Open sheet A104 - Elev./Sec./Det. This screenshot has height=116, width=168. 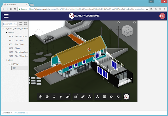coord(18,36)
